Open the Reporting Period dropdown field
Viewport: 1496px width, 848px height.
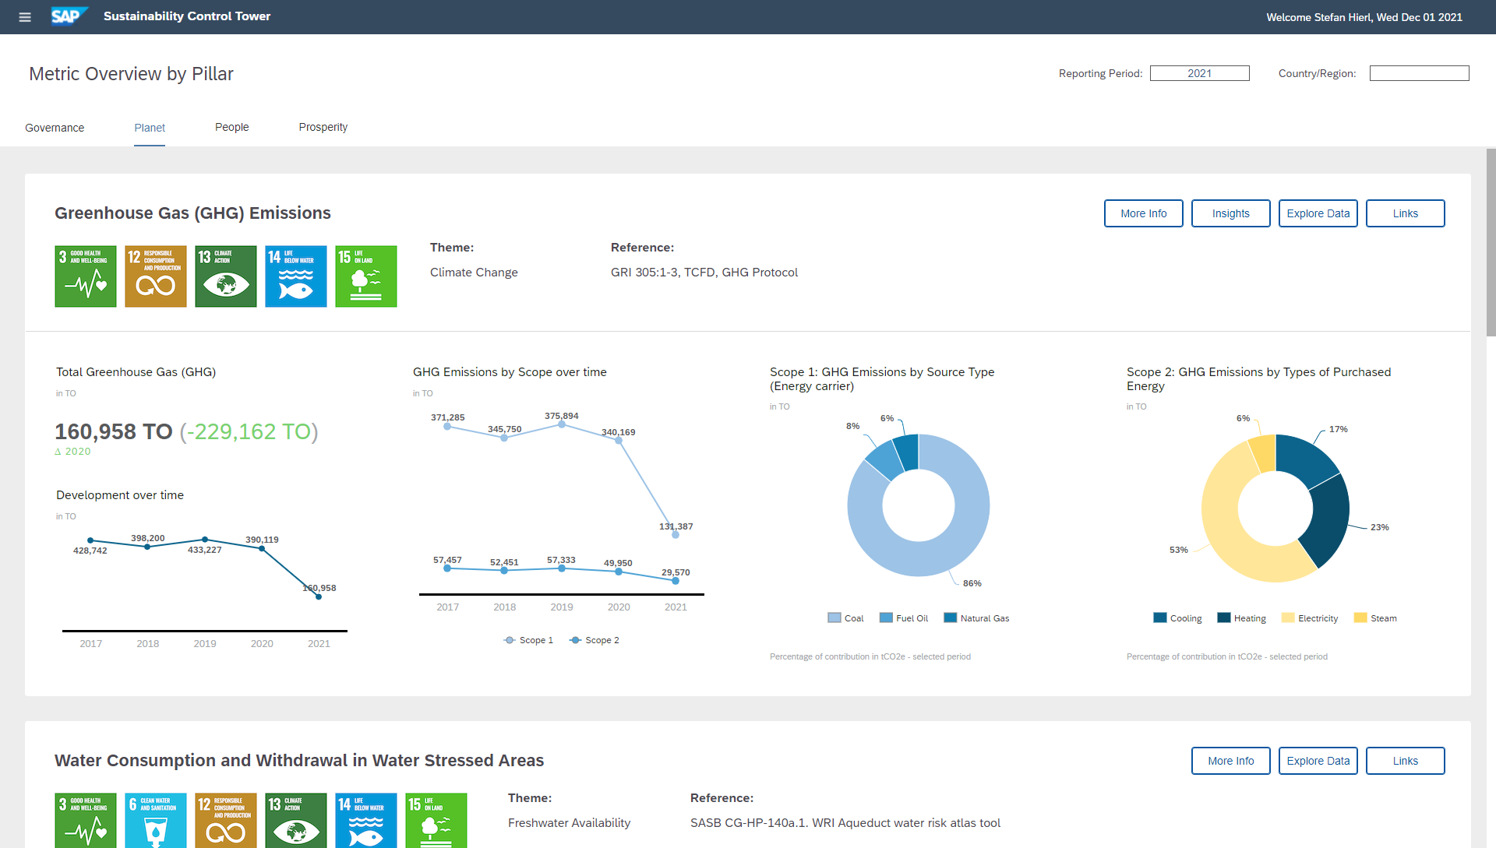pos(1197,72)
